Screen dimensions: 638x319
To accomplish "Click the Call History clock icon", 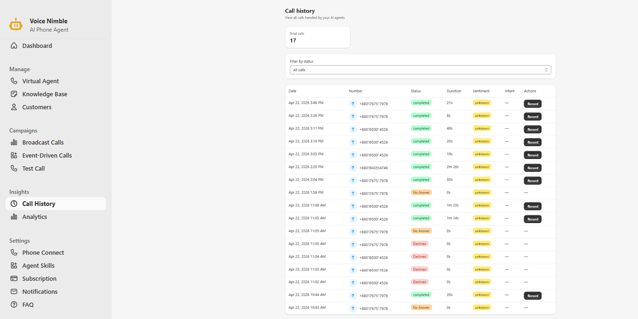I will point(14,204).
